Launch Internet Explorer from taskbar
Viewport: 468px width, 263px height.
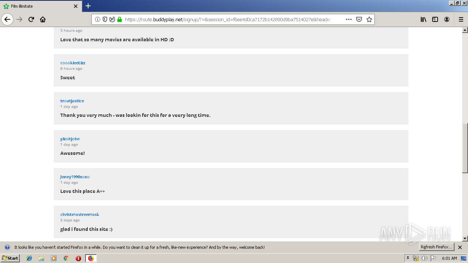(29, 258)
